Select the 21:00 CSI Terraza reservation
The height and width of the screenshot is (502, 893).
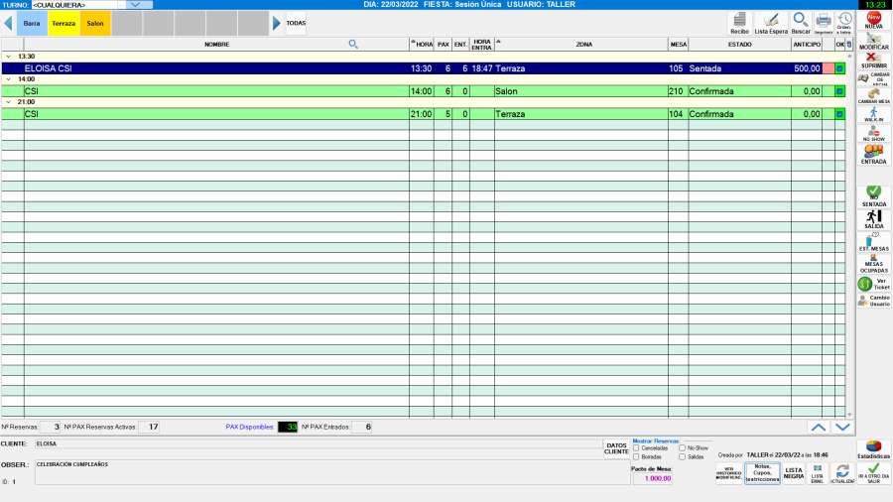tap(424, 114)
